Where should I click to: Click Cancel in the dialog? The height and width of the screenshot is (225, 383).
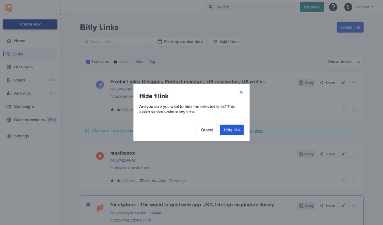(x=207, y=130)
